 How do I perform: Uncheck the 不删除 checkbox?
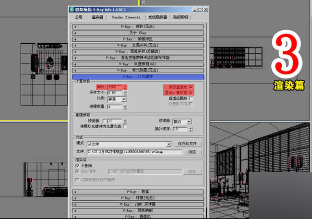coord(77,166)
